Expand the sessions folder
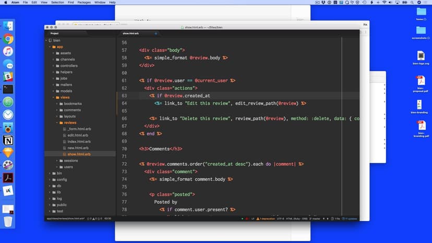This screenshot has width=432, height=243. [x=71, y=161]
